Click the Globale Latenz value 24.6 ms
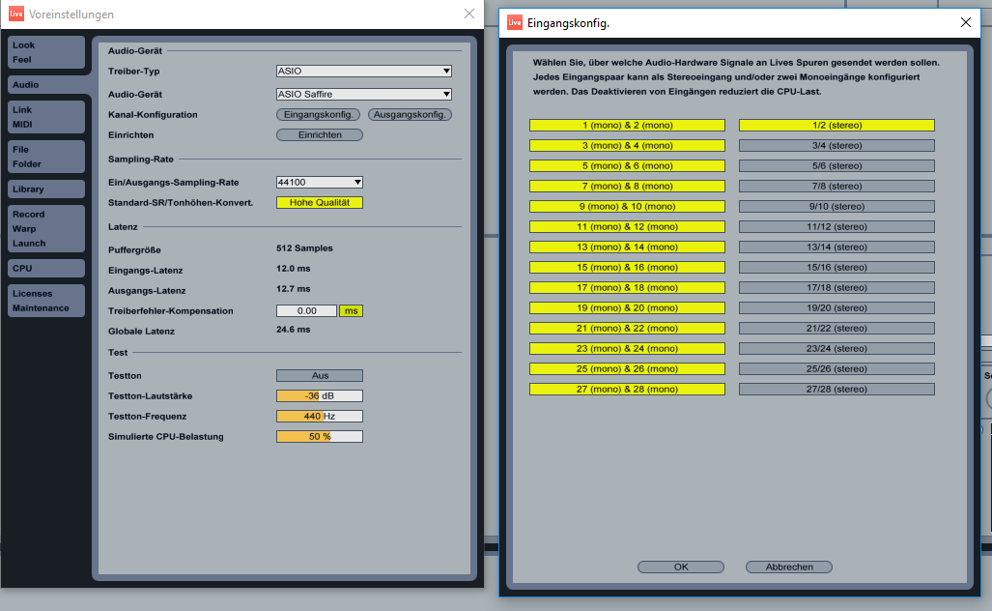 (x=294, y=330)
